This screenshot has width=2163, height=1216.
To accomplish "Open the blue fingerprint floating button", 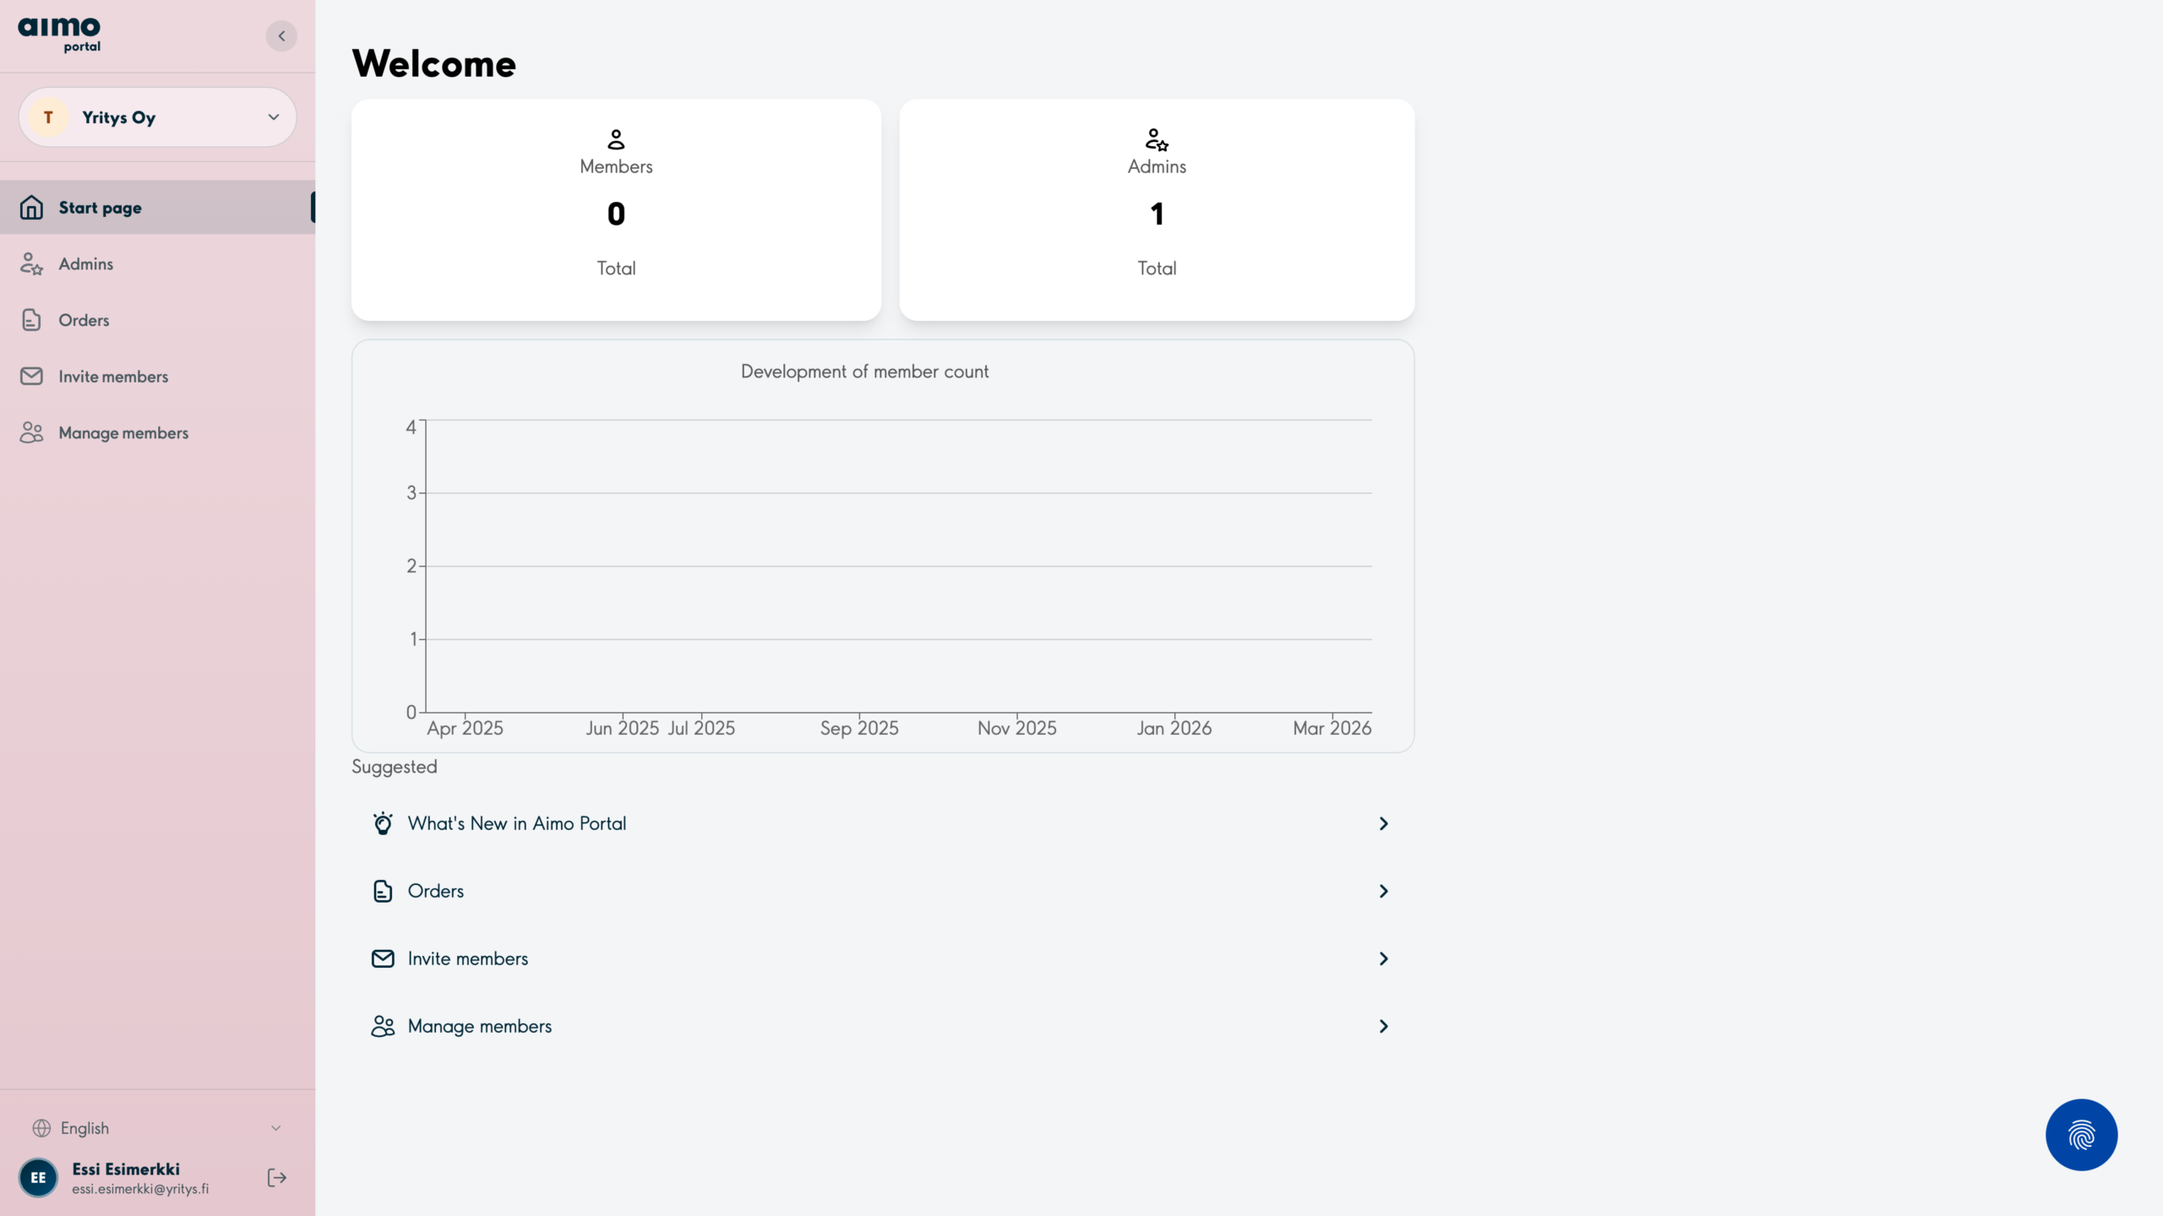I will coord(2080,1134).
